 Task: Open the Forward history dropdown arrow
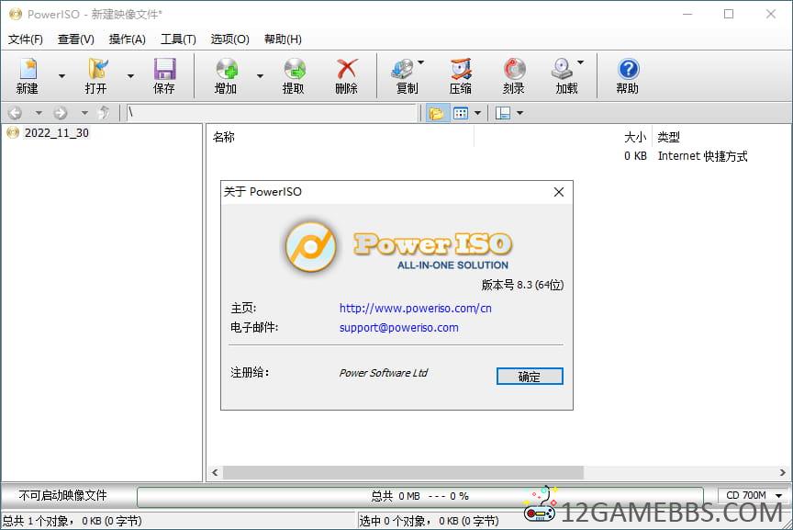(x=84, y=112)
